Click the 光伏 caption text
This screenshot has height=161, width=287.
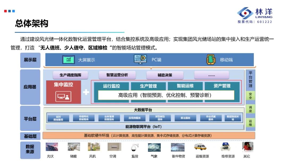[x=50, y=156]
